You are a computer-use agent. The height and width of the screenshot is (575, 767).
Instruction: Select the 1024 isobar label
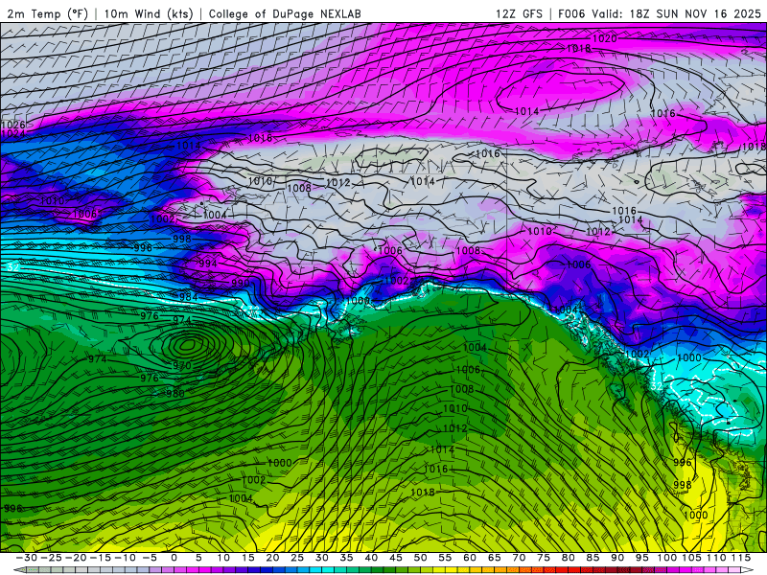12,133
